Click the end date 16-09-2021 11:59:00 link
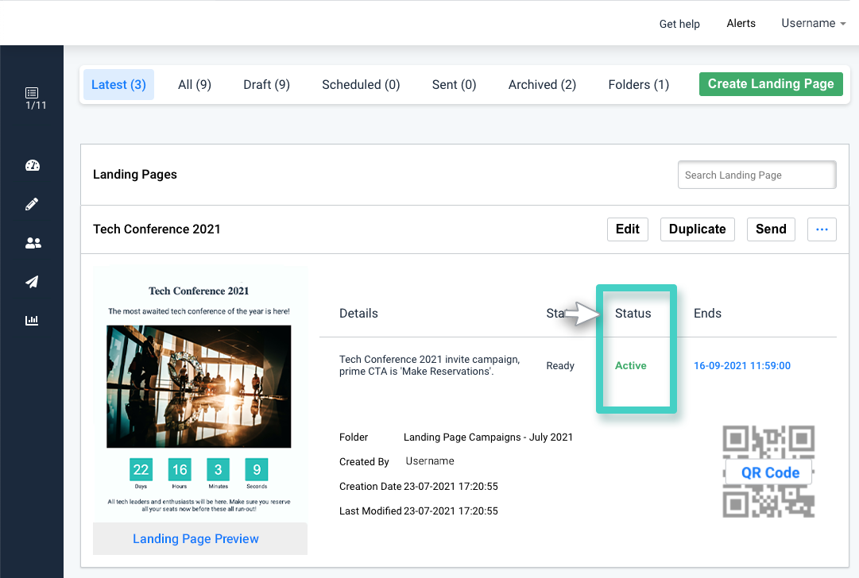 [741, 366]
